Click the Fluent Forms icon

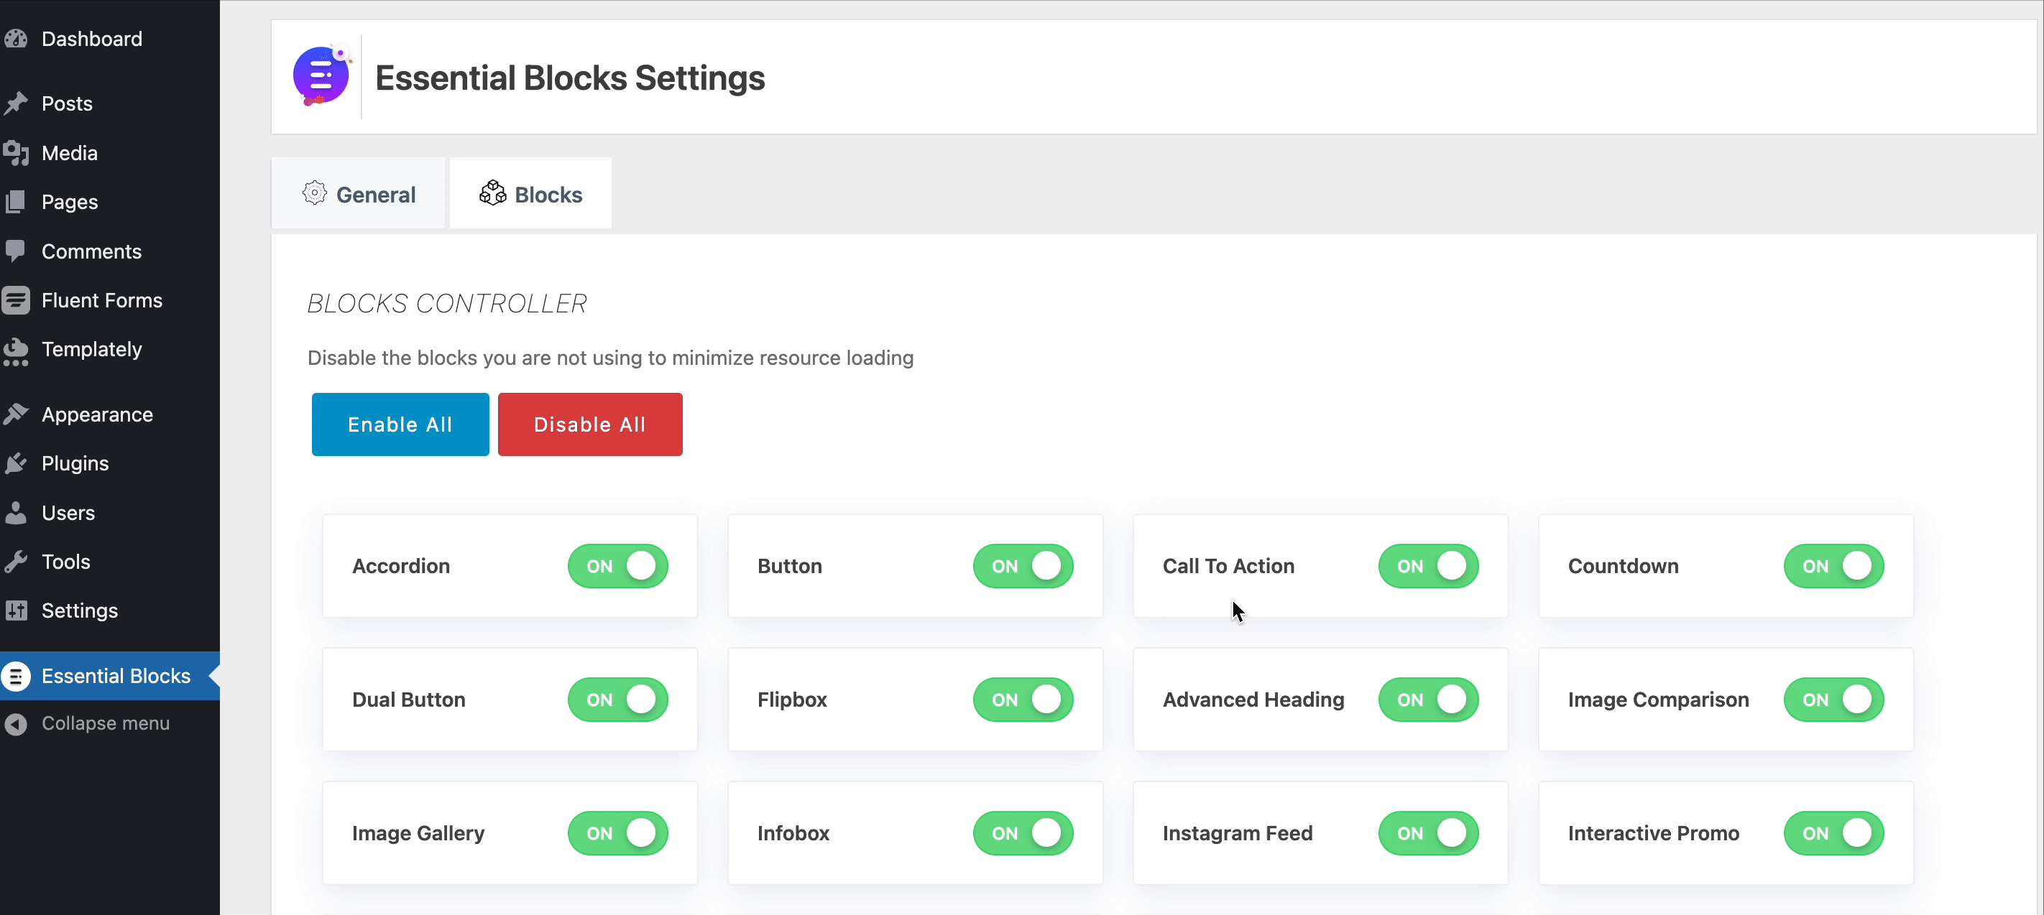tap(15, 299)
